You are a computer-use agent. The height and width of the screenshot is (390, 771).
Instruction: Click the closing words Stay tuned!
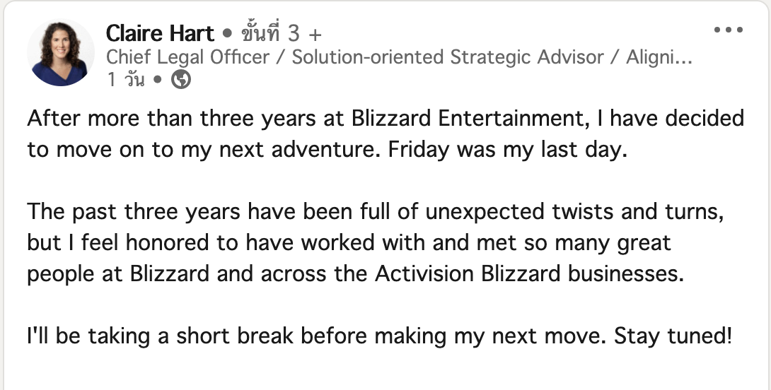pyautogui.click(x=673, y=336)
